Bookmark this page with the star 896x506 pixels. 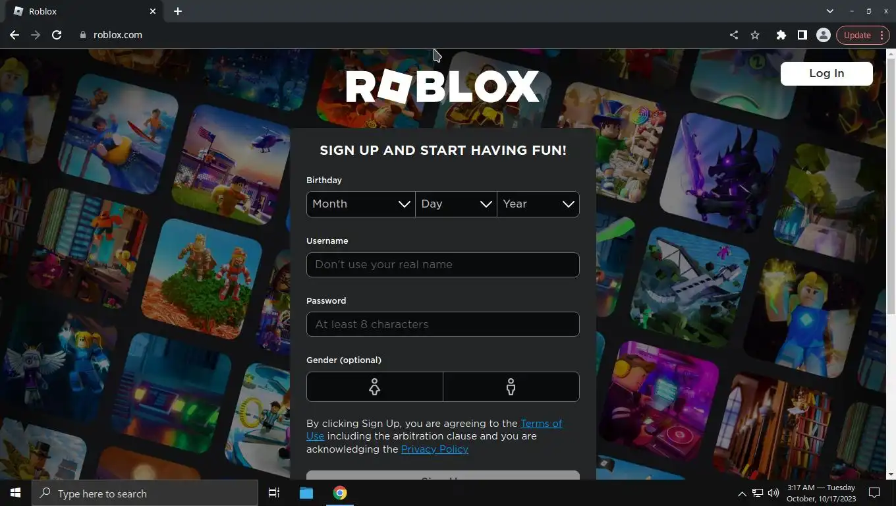tap(755, 35)
